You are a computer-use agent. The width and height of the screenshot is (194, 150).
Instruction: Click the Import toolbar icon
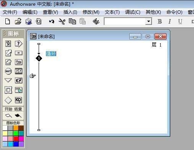tap(38, 21)
